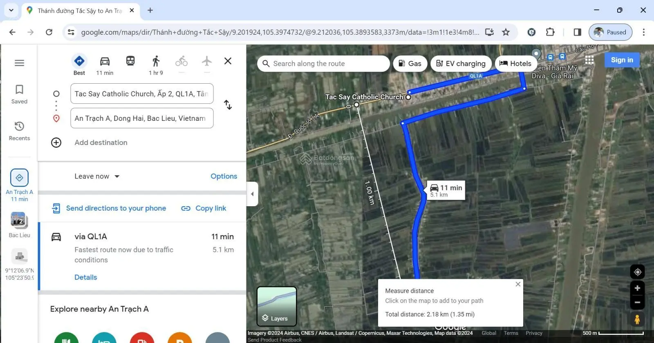The height and width of the screenshot is (343, 654).
Task: Go back in browser
Action: point(12,32)
